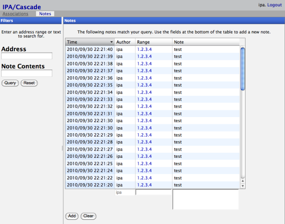Open the 1.2.3.4 range link at 22:21:20
The image size is (285, 224).
click(x=144, y=185)
